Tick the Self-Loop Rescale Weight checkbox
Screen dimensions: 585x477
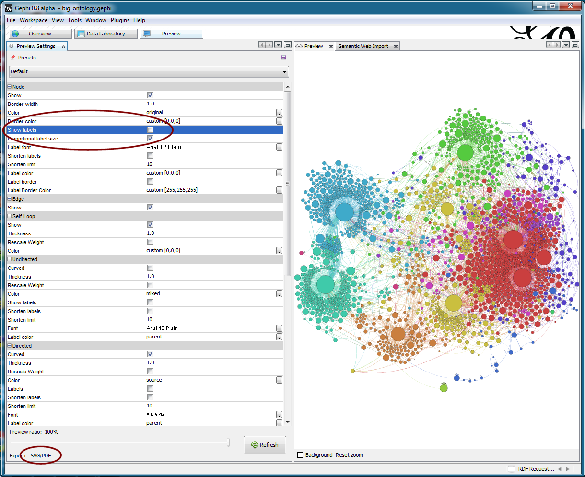click(150, 242)
